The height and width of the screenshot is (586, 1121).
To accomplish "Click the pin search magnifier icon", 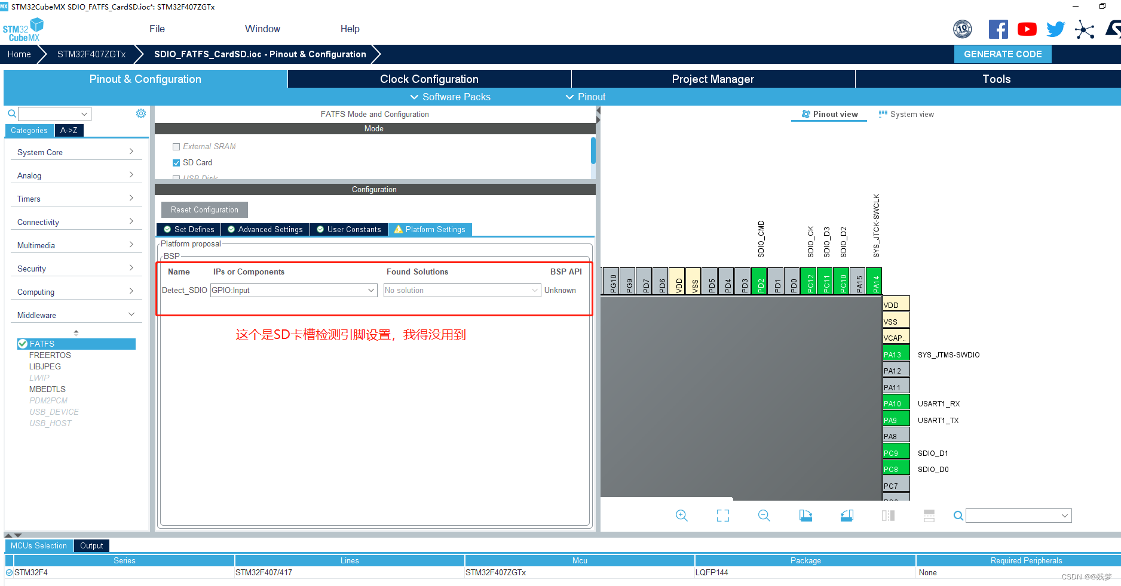I will click(958, 516).
